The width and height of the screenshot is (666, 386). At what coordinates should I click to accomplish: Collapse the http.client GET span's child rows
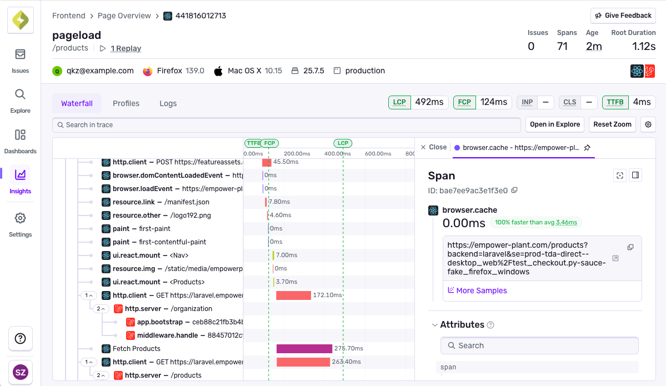pyautogui.click(x=88, y=295)
